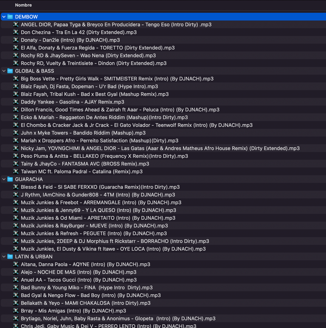Click mp3 icon of Pretty Girls Walk
Screen dimensions: 326x328
pos(16,79)
